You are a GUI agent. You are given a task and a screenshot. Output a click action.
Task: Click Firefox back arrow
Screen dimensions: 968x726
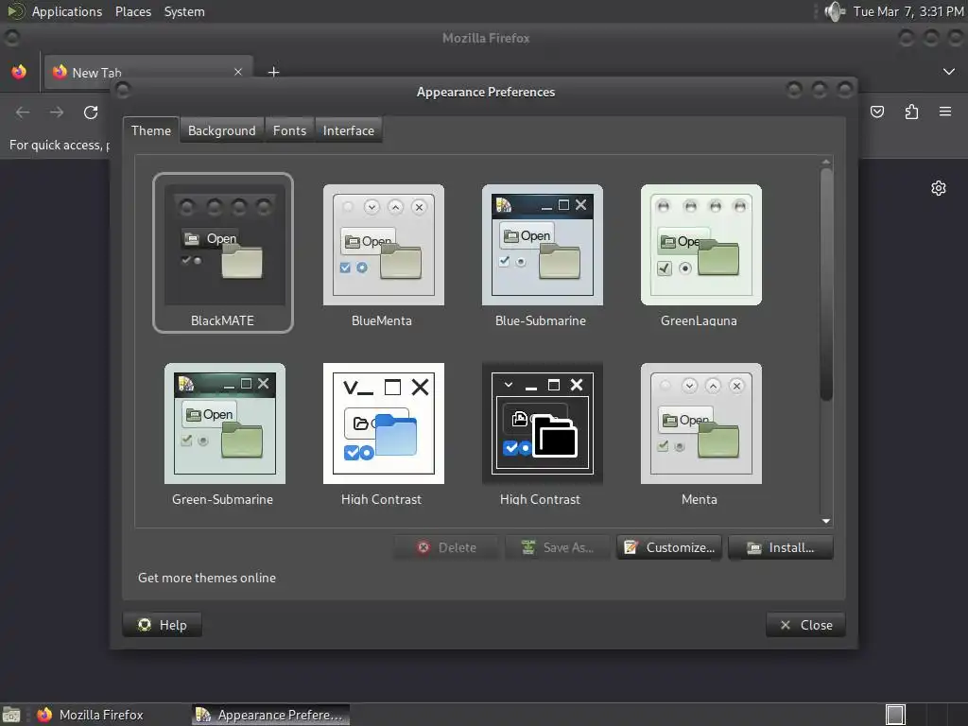click(x=23, y=112)
